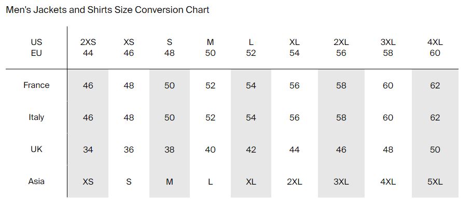This screenshot has width=472, height=211.
Task: Click Italy size 52 cell
Action: pyautogui.click(x=210, y=118)
